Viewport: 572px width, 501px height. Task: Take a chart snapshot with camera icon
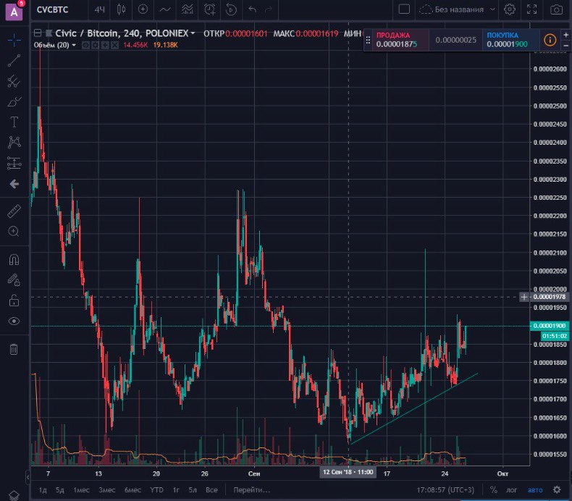point(556,9)
